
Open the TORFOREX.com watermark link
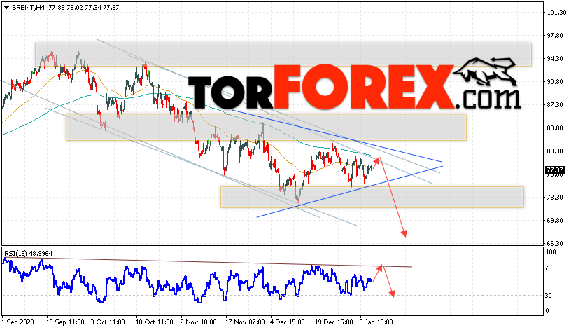(354, 88)
